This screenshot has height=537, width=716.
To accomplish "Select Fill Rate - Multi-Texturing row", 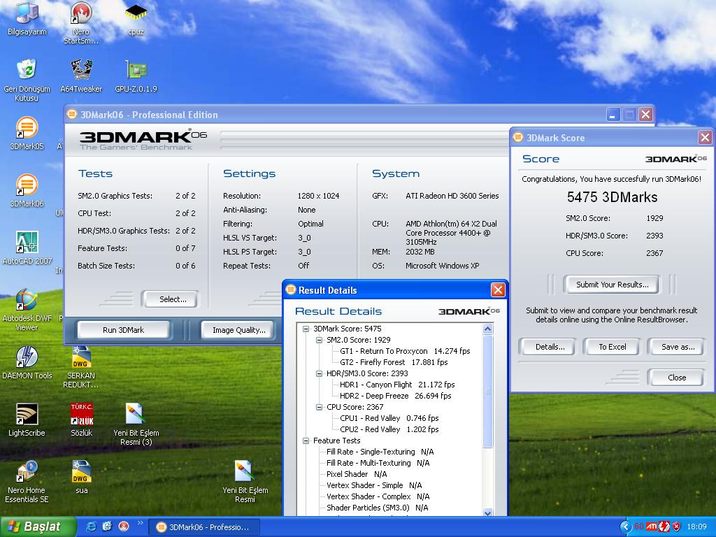I will (378, 463).
